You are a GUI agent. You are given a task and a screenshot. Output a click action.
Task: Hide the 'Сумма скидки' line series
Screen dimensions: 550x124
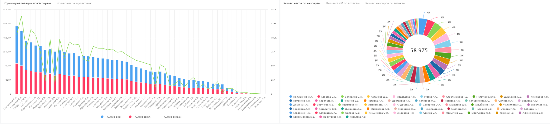[x=173, y=117]
